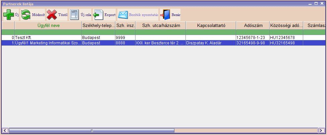Select the Teszt Kft. partner row
The width and height of the screenshot is (327, 135).
click(48, 38)
